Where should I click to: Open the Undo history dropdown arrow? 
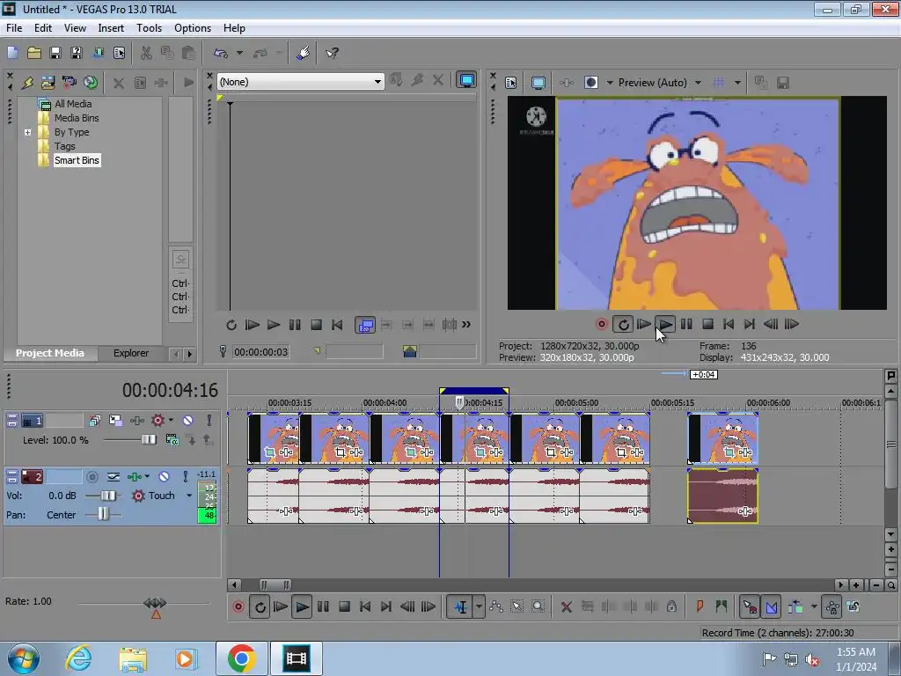point(239,53)
